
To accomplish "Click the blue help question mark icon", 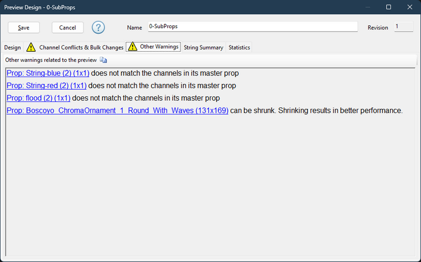I will point(98,28).
